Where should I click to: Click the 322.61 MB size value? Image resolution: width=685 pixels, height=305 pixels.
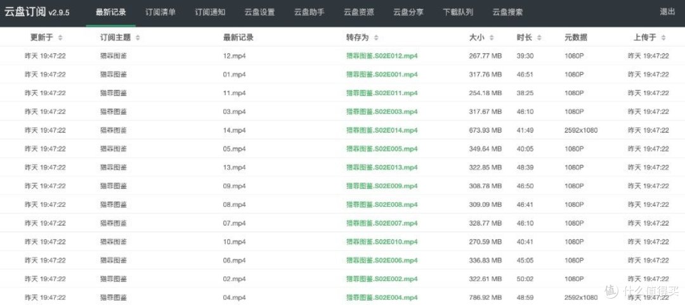[485, 279]
